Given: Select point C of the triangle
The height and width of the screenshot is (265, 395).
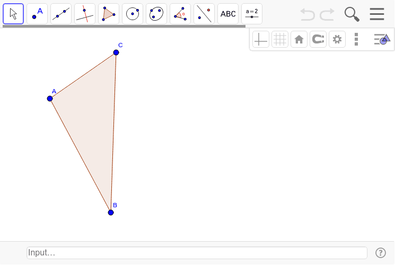Looking at the screenshot, I should click(x=116, y=52).
